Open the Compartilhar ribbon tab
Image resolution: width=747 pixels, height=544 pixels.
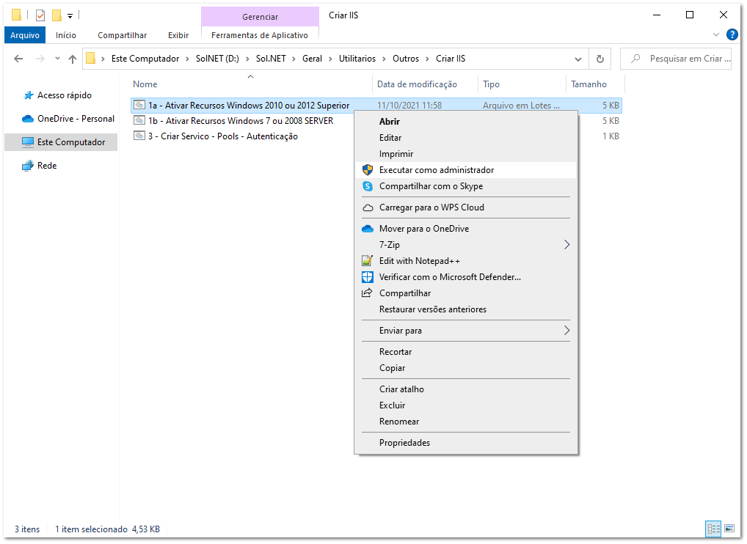(x=122, y=35)
